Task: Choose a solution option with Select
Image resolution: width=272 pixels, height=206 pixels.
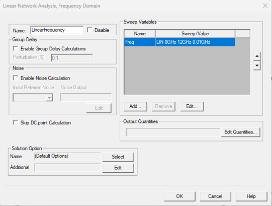Action: click(x=118, y=157)
